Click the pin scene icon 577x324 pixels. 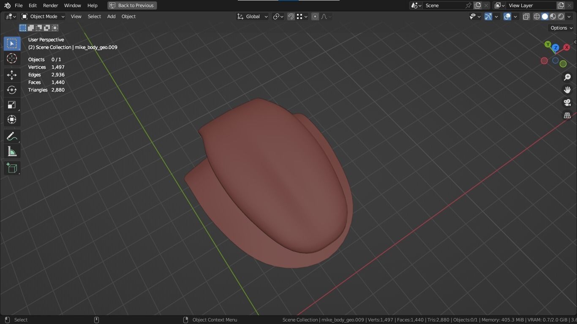tap(468, 5)
